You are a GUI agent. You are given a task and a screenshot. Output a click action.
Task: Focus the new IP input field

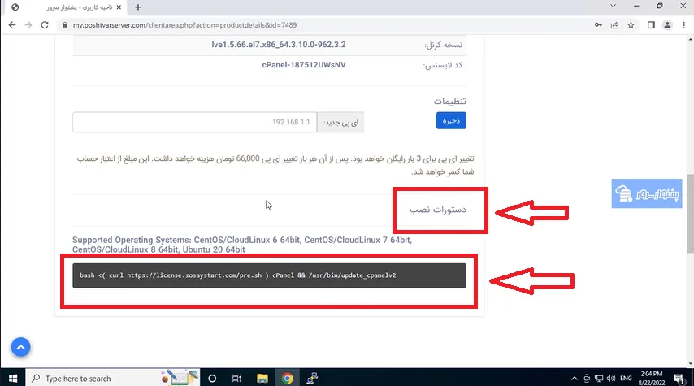(x=195, y=122)
